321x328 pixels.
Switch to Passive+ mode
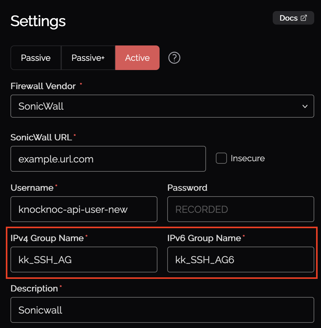tap(88, 58)
